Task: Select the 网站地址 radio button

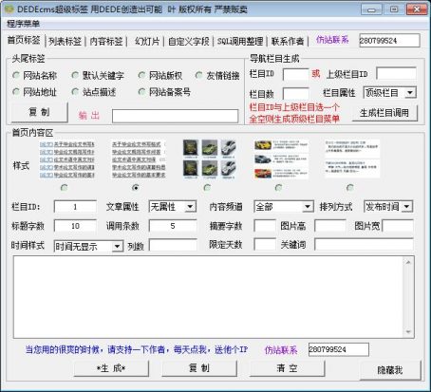Action: [34, 92]
